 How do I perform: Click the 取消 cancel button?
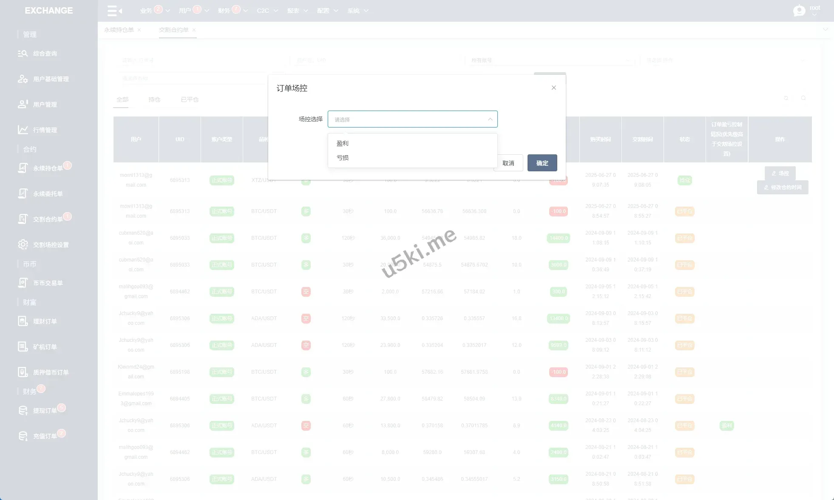(508, 163)
